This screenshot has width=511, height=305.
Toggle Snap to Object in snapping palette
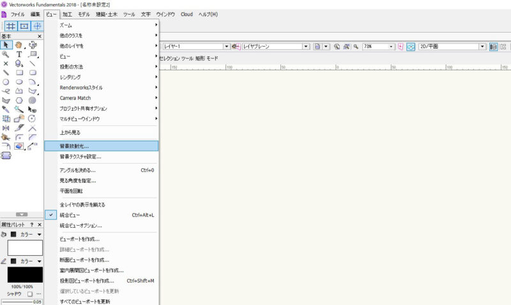pyautogui.click(x=24, y=26)
